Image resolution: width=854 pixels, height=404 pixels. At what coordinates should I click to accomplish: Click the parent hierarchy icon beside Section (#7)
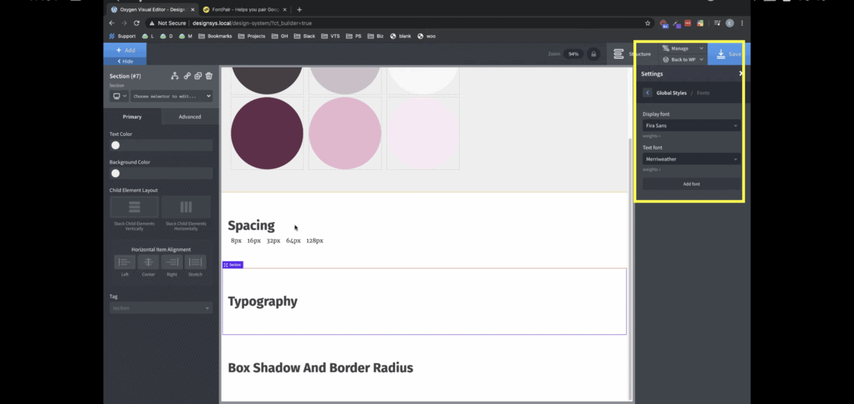pyautogui.click(x=175, y=76)
